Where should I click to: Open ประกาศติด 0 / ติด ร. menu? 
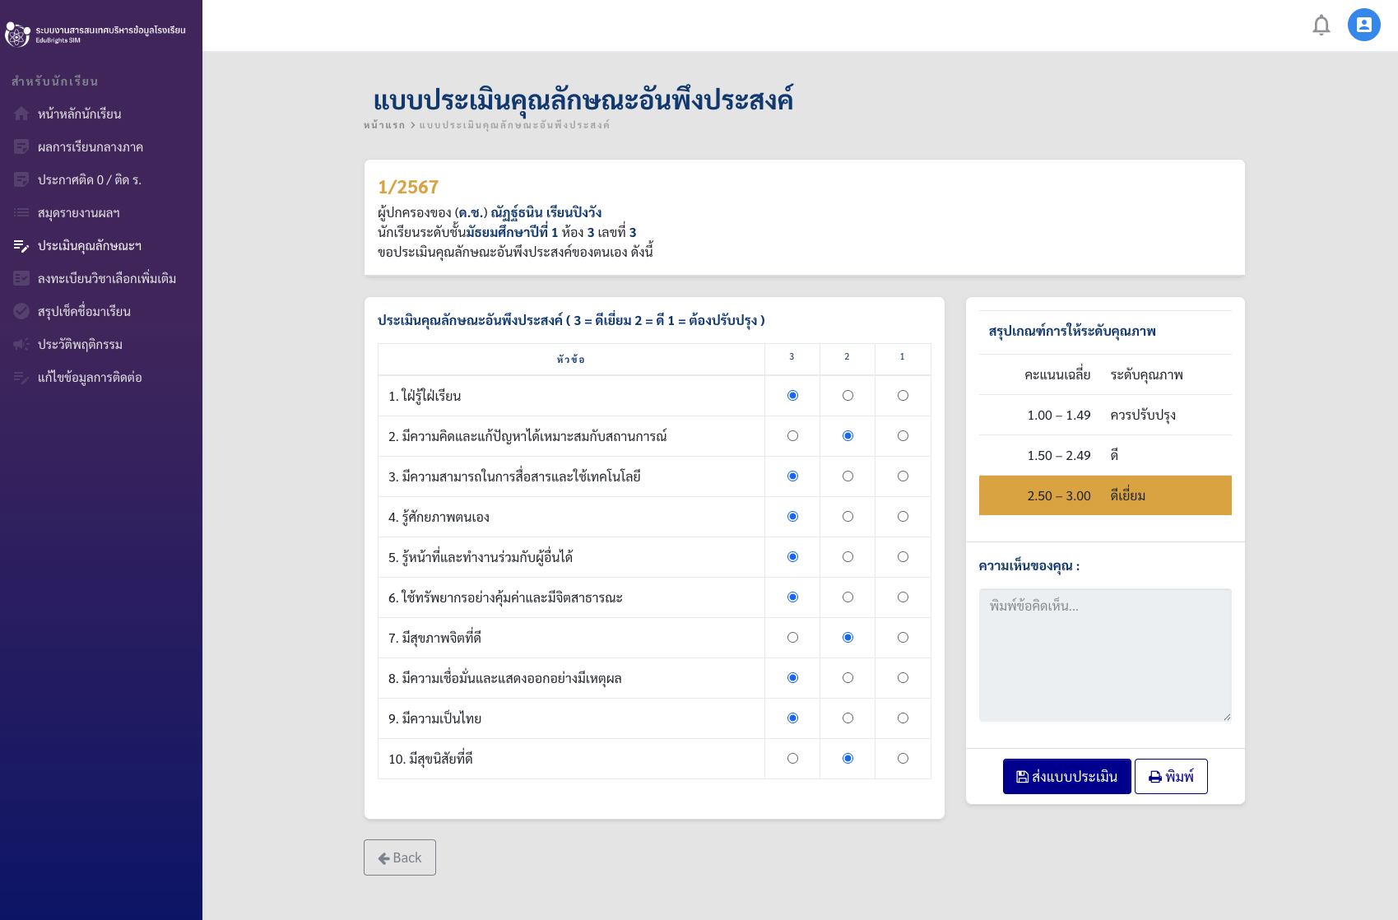click(89, 180)
